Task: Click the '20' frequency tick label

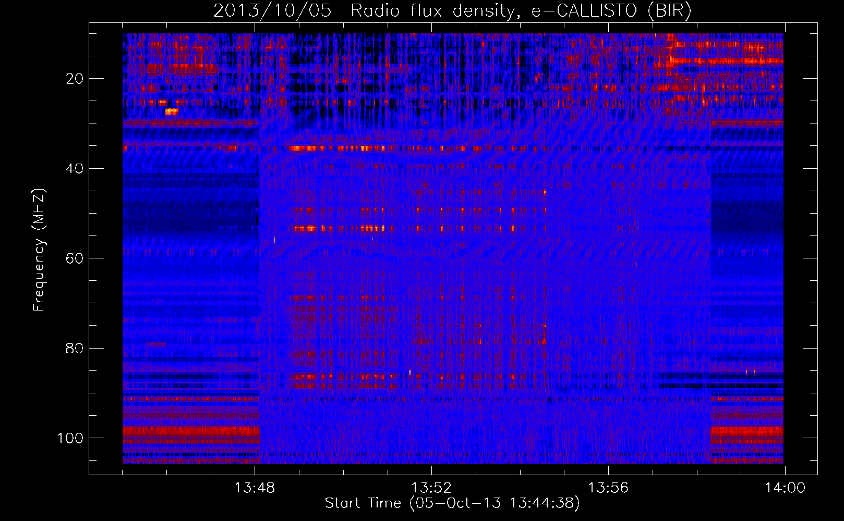Action: click(75, 79)
